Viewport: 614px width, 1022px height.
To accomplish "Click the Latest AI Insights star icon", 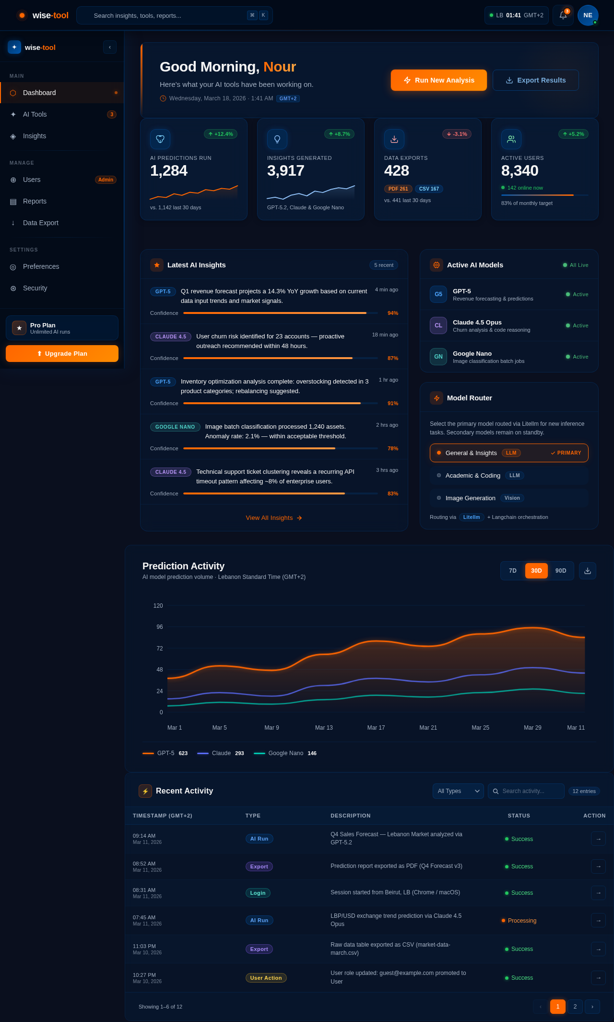I will point(157,265).
